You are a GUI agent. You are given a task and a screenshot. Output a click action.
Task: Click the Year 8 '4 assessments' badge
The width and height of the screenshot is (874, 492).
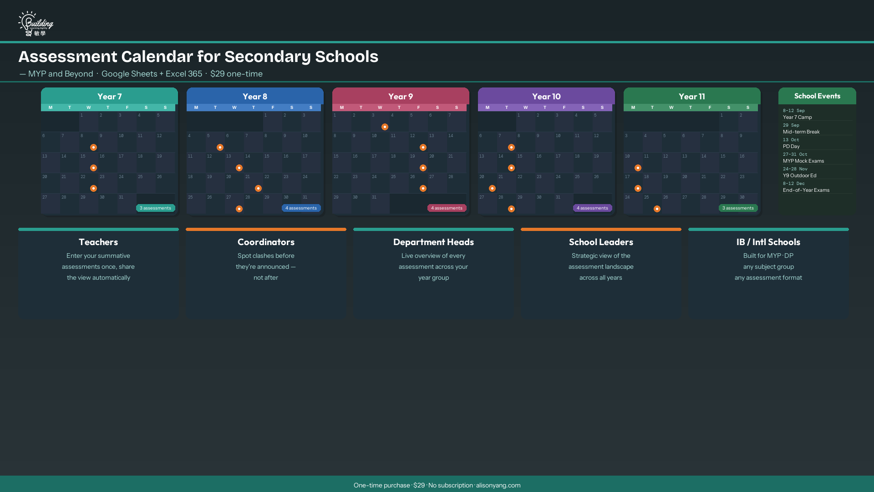(301, 208)
